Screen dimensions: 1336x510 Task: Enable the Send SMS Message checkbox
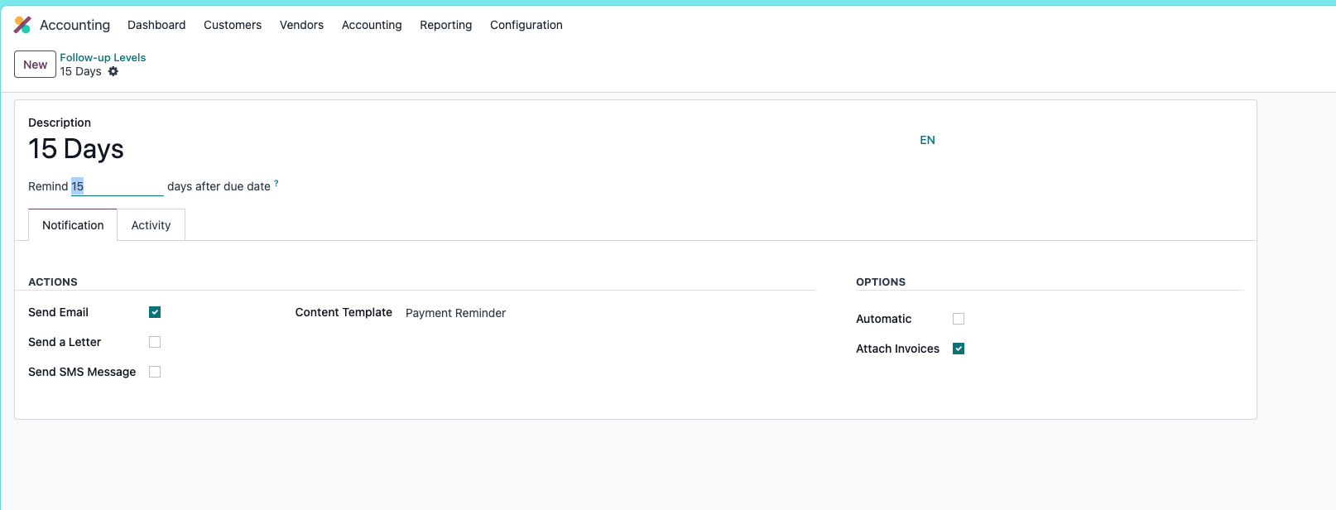coord(155,372)
